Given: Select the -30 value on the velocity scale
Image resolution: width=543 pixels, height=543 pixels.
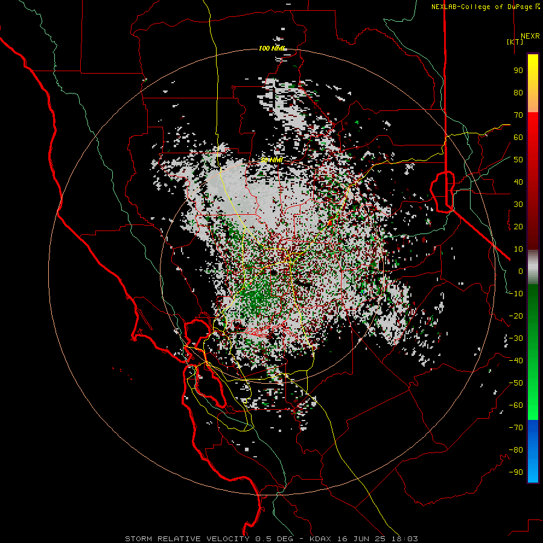Looking at the screenshot, I should [x=516, y=338].
